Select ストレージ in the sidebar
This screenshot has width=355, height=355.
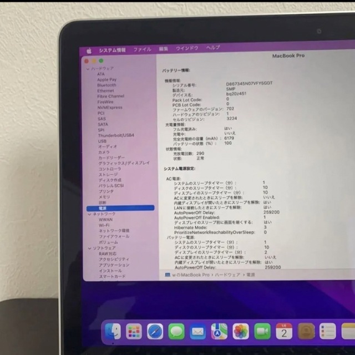108,175
